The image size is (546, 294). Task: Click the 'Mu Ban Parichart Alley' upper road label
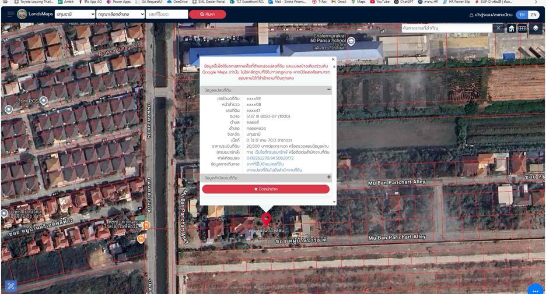click(397, 182)
